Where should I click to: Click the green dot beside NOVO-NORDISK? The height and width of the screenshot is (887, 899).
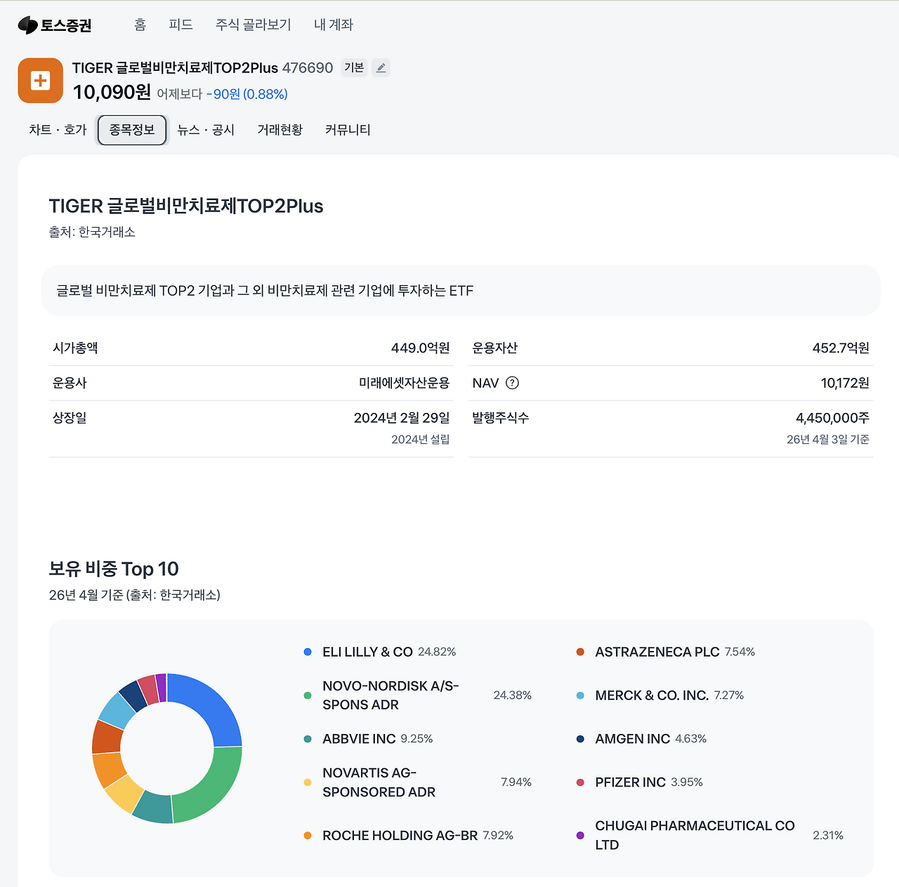pyautogui.click(x=308, y=695)
